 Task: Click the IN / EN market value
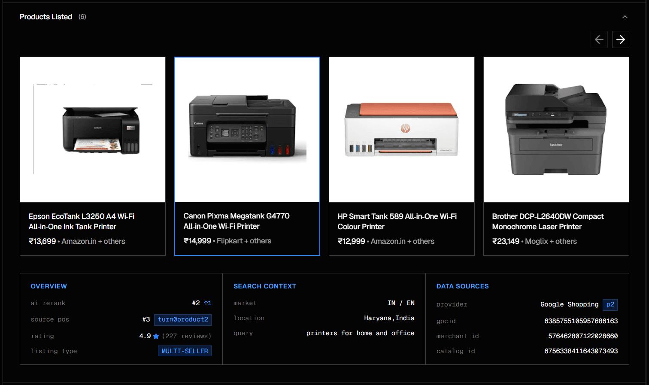pyautogui.click(x=401, y=303)
